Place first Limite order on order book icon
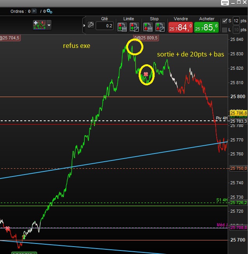Image resolution: width=248 pixels, height=254 pixels. [x=122, y=27]
